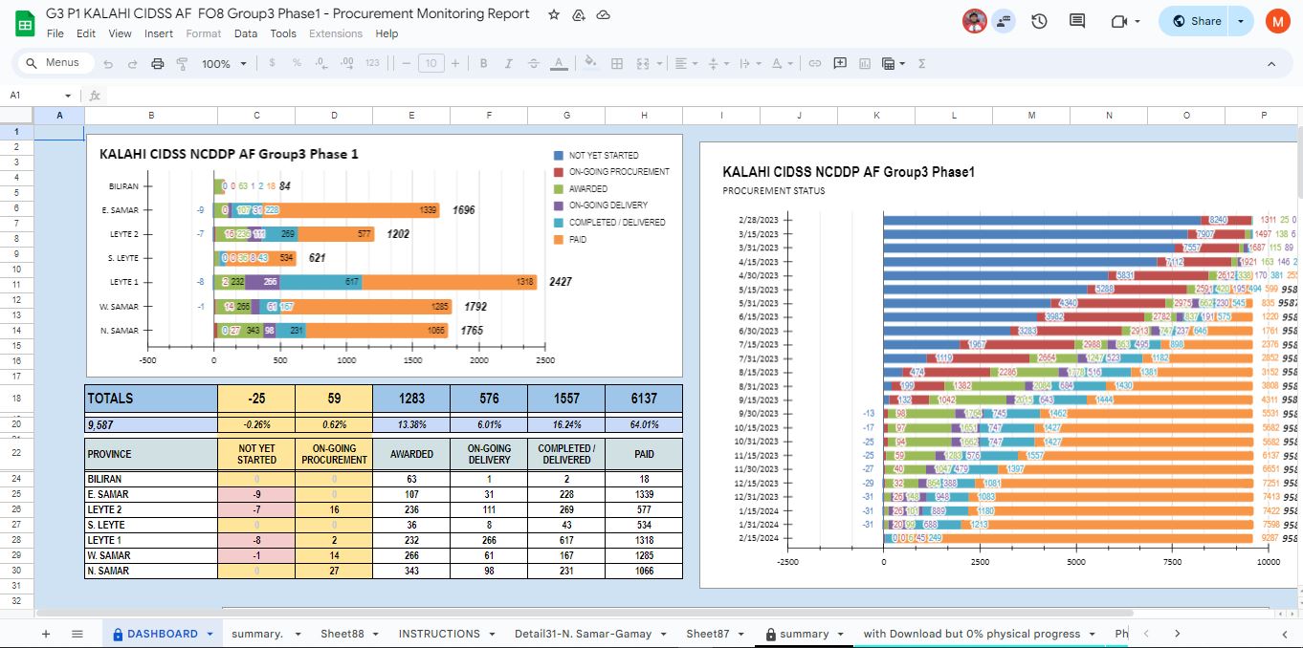Switch to the INSTRUCTIONS sheet tab
Viewport: 1303px width, 648px height.
(x=439, y=634)
